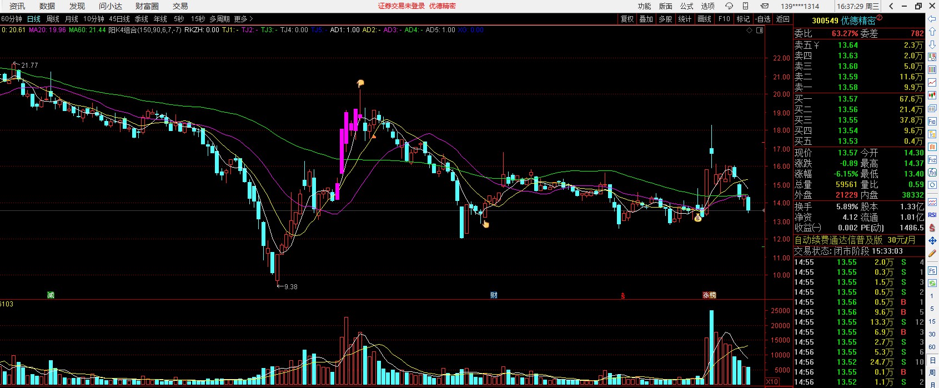Screen dimensions: 939x388
Task: Click the 画线 drawing button
Action: tap(705, 19)
